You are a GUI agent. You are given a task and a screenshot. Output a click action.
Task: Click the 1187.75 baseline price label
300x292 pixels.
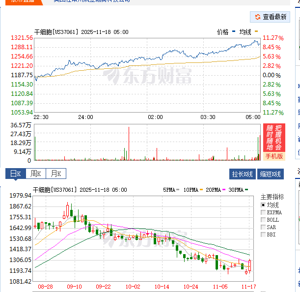click(x=22, y=75)
